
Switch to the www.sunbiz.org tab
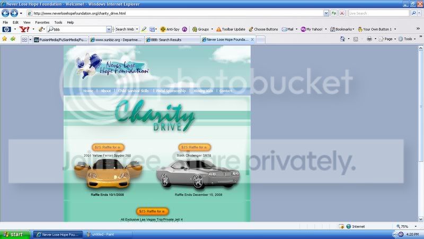coord(116,39)
